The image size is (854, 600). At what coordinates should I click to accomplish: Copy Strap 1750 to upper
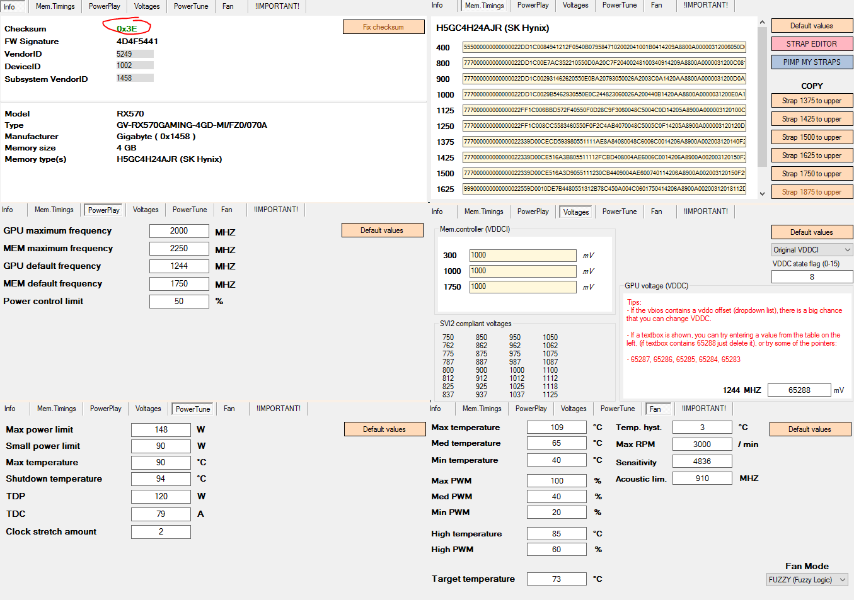point(812,174)
